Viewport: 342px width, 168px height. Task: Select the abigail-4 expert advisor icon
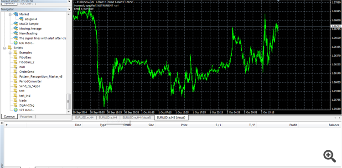(21, 19)
